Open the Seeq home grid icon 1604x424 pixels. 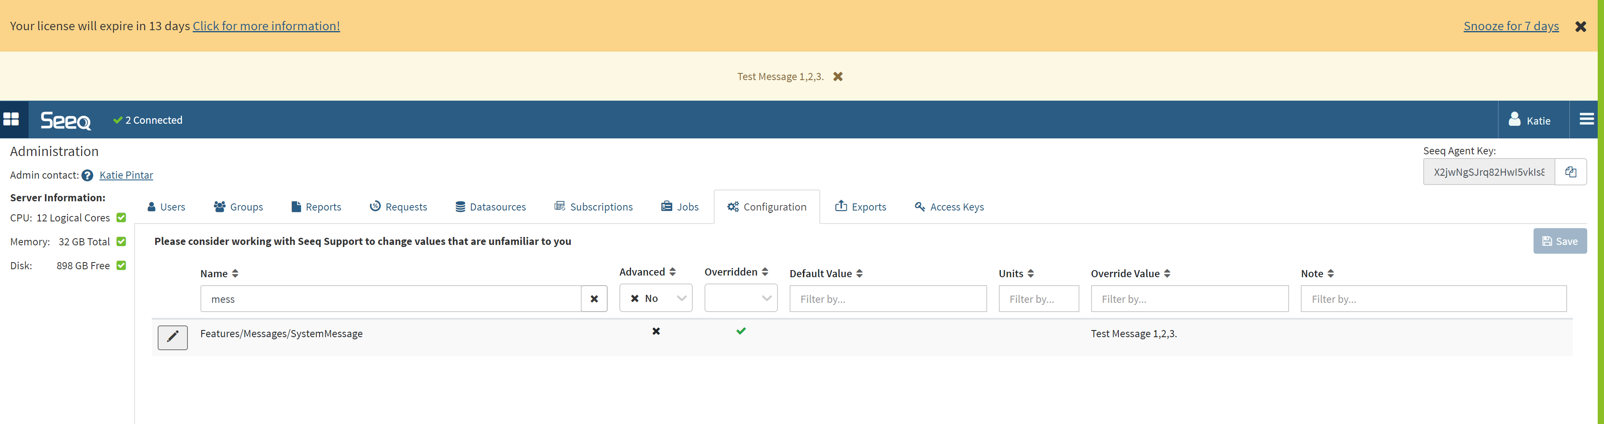pyautogui.click(x=12, y=120)
